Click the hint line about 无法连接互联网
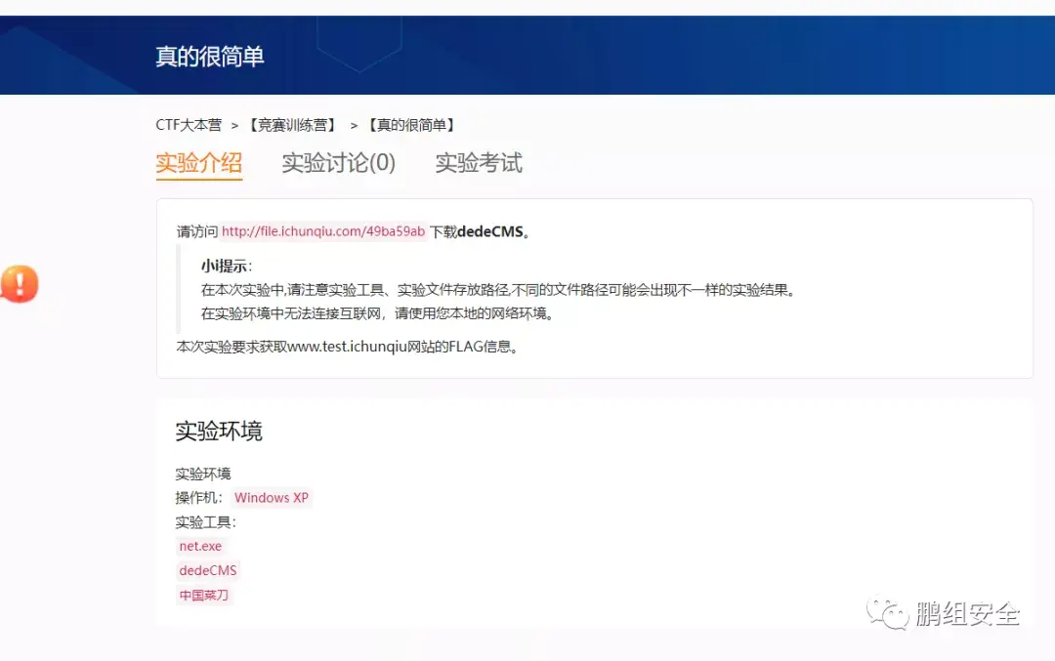This screenshot has width=1055, height=661. pyautogui.click(x=377, y=313)
